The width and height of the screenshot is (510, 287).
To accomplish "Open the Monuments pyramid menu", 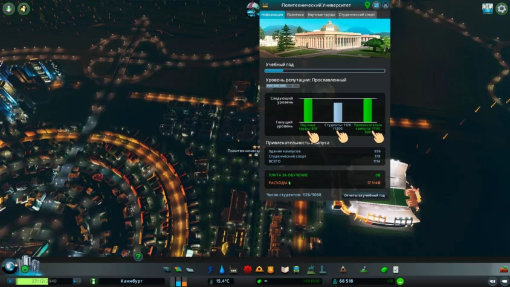I will [x=343, y=269].
